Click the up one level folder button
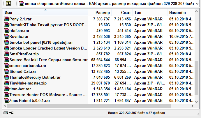Image resolution: width=201 pixels, height=118 pixels. [8, 3]
